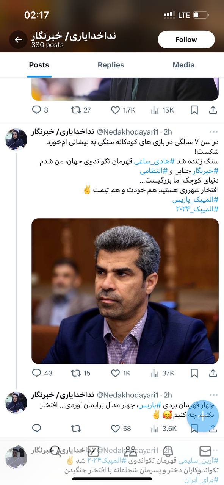Viewport: 224px width, 485px height.
Task: Like the post with 1.7K likes
Action: point(123,110)
